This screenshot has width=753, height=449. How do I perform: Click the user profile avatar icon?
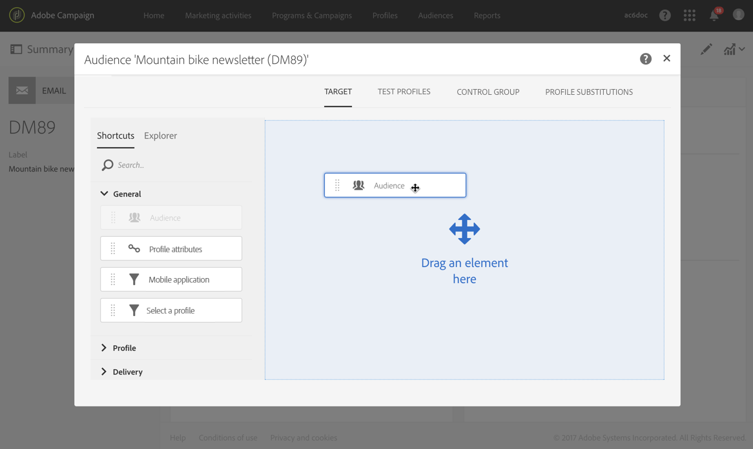739,15
